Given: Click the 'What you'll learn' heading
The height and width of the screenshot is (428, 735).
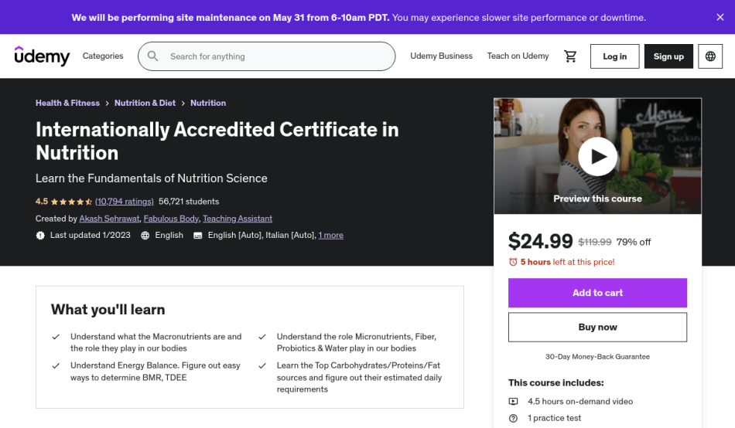Looking at the screenshot, I should tap(108, 310).
